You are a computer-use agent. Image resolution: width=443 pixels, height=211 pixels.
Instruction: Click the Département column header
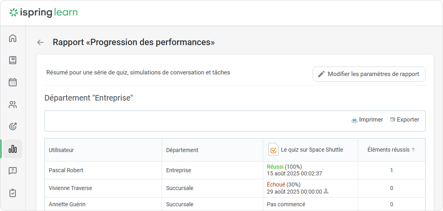[x=182, y=150]
